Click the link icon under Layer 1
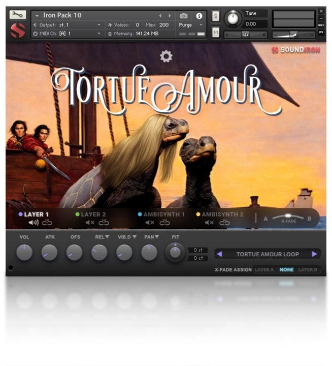 tap(47, 223)
